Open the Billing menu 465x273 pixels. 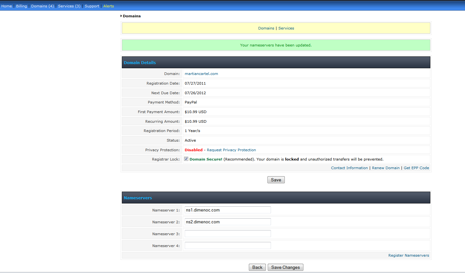(21, 6)
